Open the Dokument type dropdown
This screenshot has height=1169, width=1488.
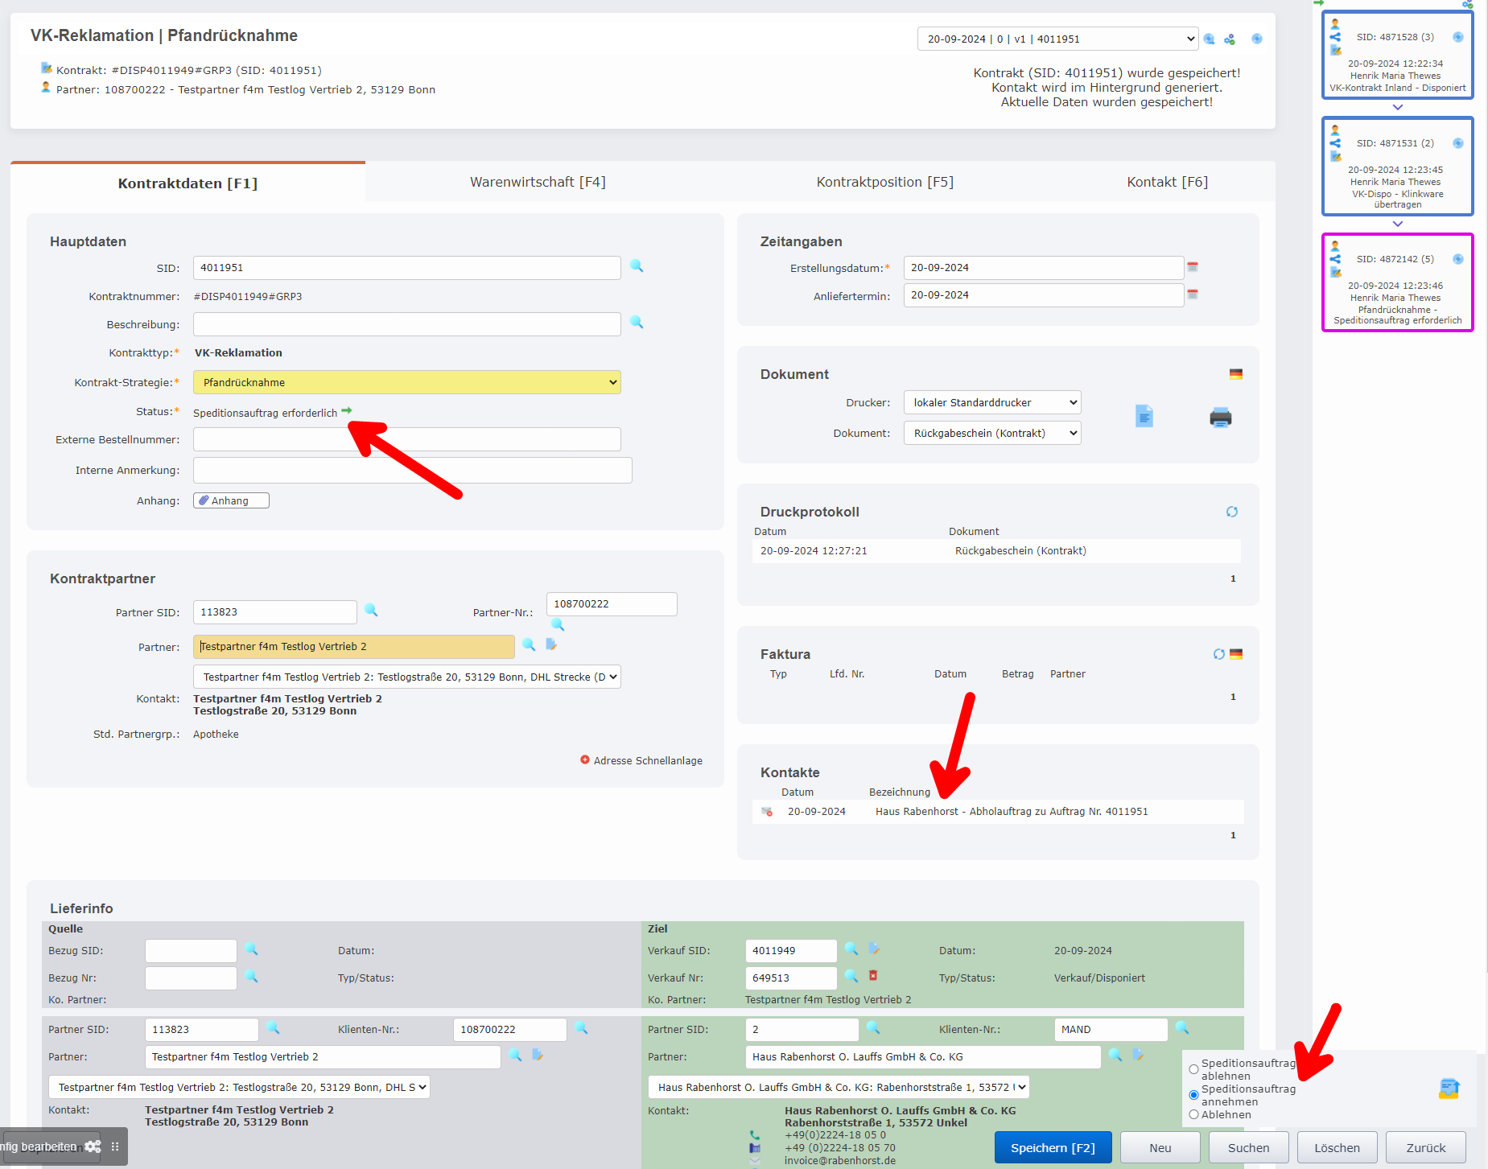click(991, 433)
